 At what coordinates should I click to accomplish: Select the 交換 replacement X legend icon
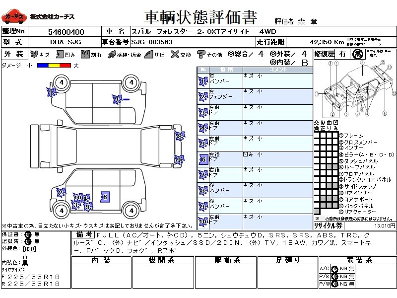175,54
